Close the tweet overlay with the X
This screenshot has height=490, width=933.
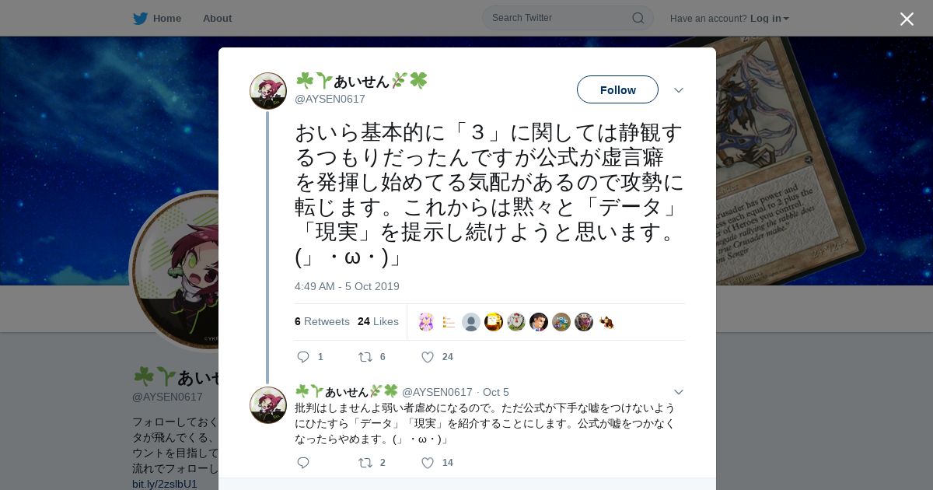coord(907,19)
